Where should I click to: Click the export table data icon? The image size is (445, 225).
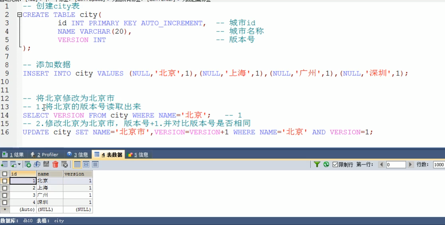point(4,164)
